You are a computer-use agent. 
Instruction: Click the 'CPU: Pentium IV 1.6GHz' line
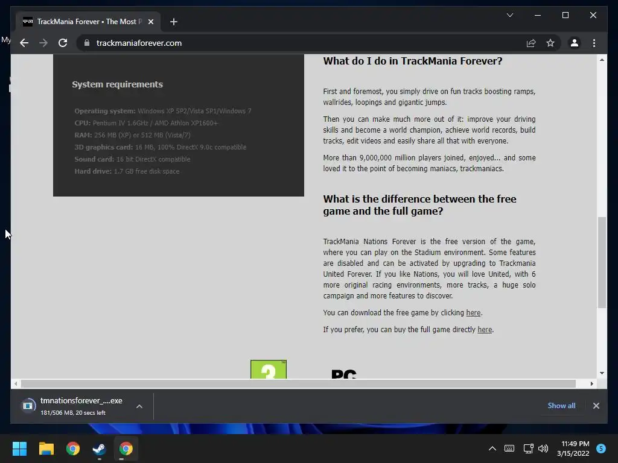(x=146, y=123)
